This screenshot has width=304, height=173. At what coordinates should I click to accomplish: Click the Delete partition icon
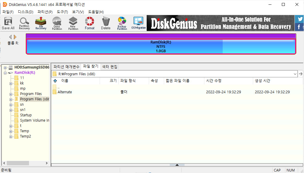pos(106,23)
